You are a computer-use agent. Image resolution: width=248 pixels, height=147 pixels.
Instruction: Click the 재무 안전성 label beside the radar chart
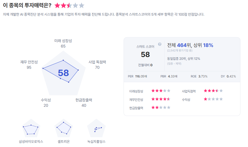click(29, 62)
